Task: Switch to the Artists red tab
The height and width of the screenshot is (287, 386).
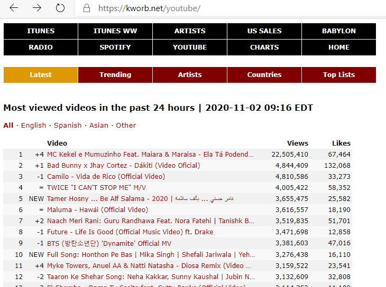Action: (x=190, y=75)
